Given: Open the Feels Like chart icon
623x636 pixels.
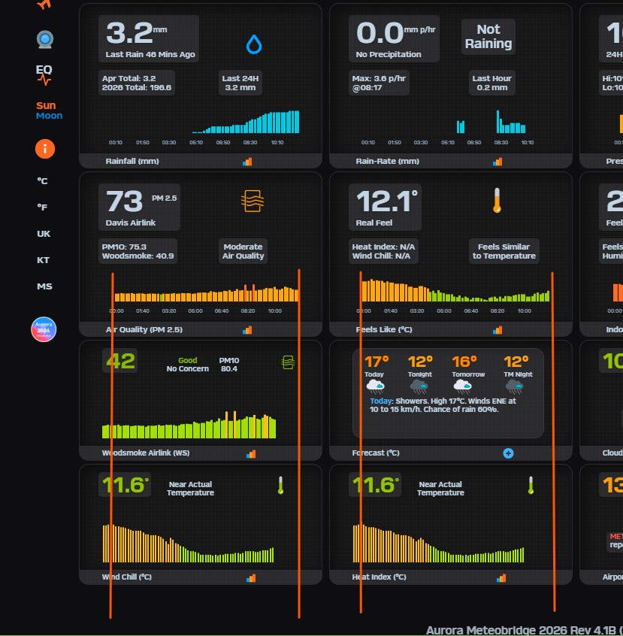Looking at the screenshot, I should click(497, 329).
